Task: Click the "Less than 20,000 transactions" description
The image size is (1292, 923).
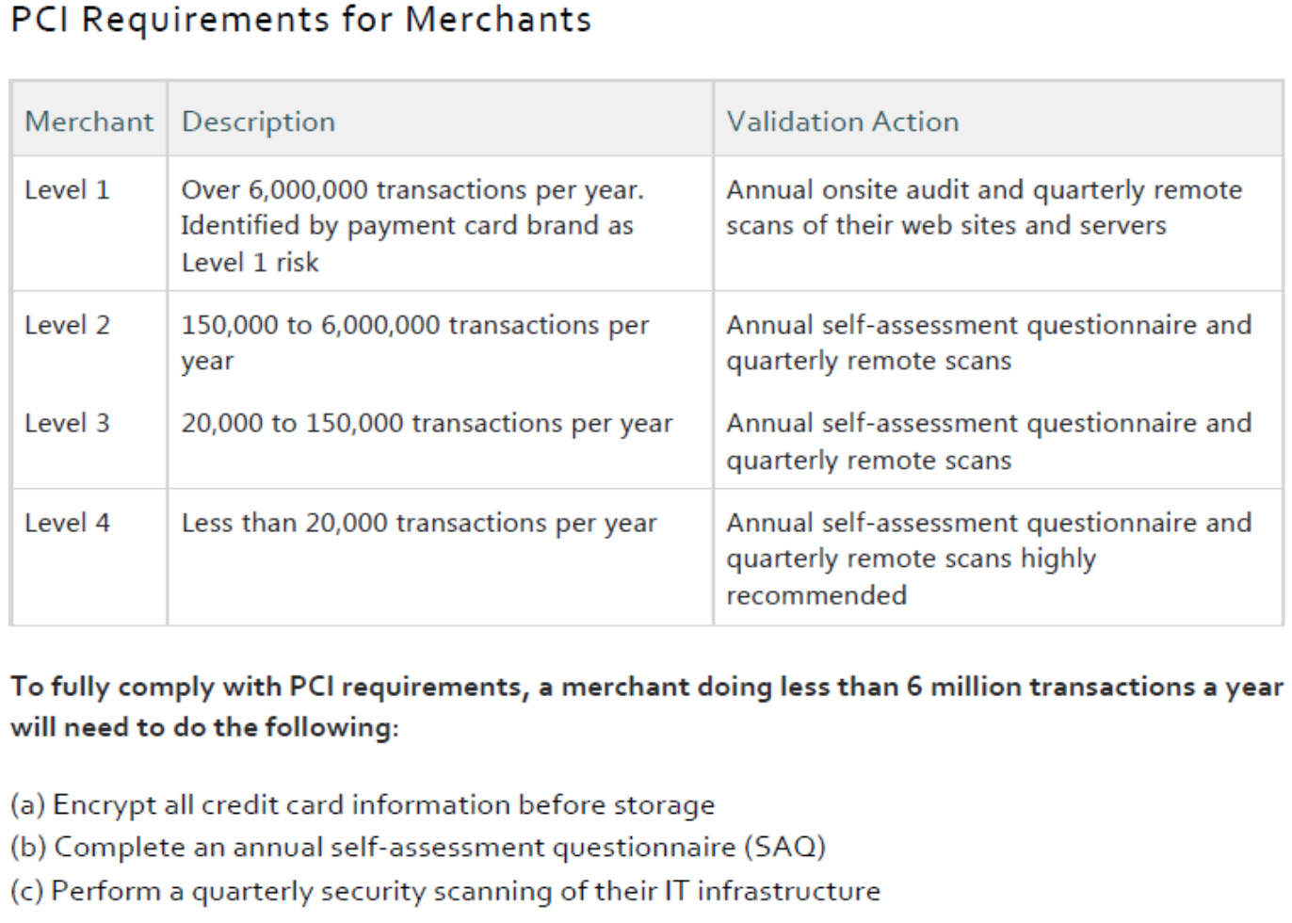Action: click(419, 523)
